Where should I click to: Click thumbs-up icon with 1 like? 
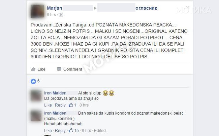pos(71,105)
